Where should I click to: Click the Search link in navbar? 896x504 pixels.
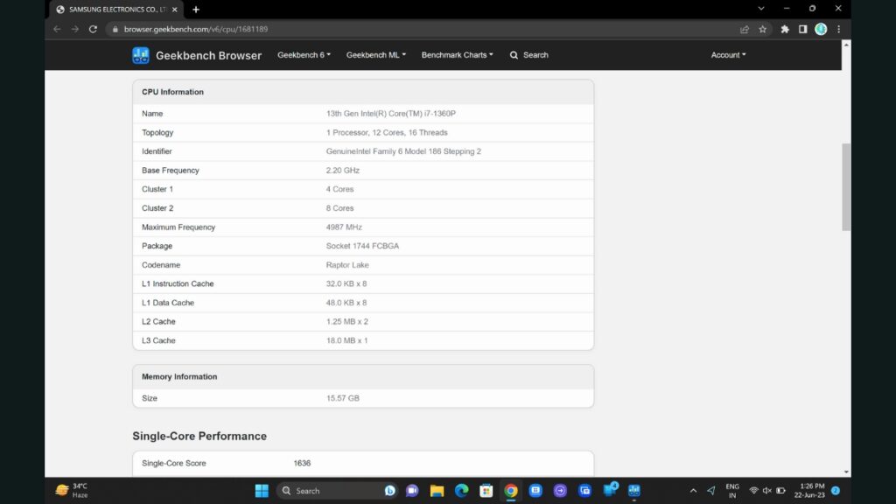click(x=529, y=55)
